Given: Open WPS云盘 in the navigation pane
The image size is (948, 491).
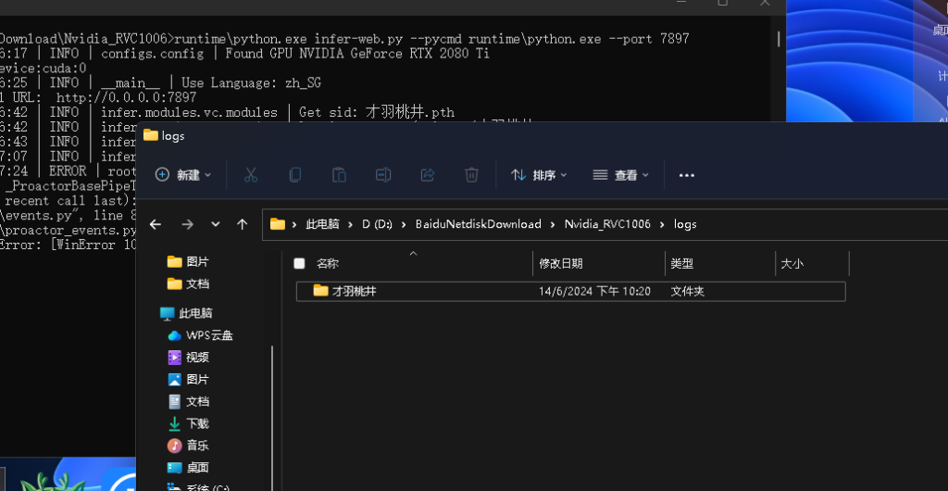Looking at the screenshot, I should tap(209, 335).
